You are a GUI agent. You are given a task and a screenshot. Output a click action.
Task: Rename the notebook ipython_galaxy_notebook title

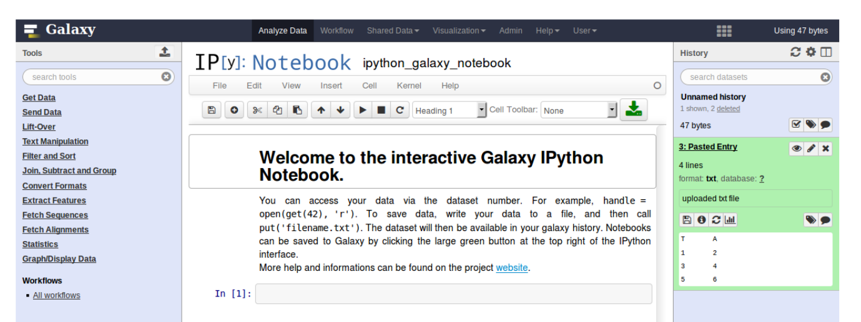point(437,63)
